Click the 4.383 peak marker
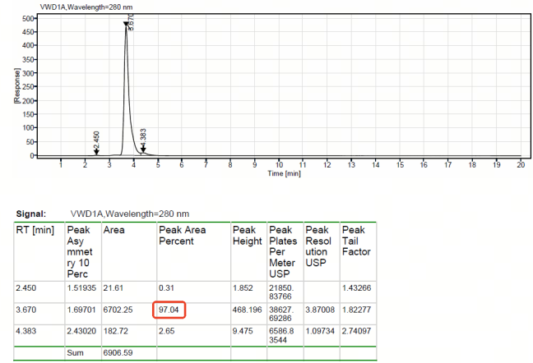The height and width of the screenshot is (363, 533). coord(143,149)
